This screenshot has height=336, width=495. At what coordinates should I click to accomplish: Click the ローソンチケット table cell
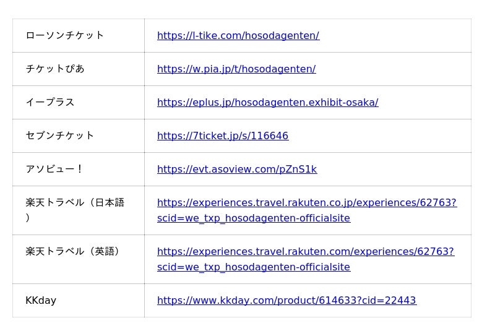pyautogui.click(x=79, y=36)
